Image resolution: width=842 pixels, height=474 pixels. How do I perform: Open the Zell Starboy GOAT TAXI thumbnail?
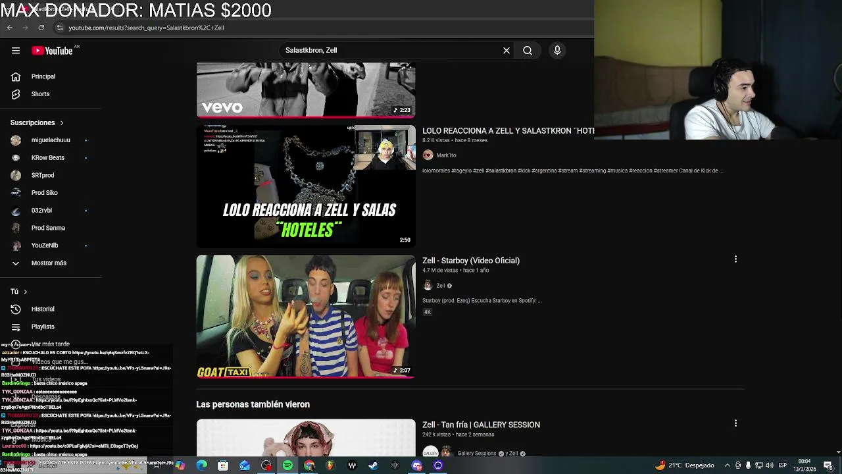[306, 317]
